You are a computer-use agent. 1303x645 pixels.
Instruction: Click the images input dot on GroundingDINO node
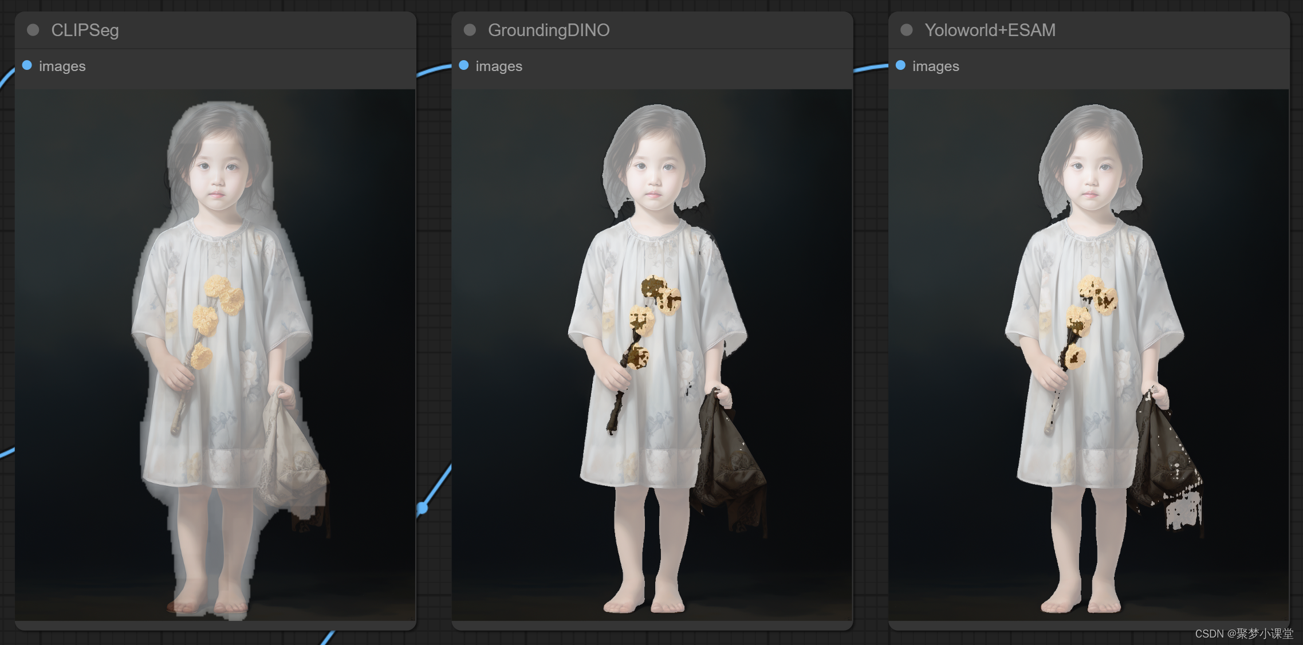point(463,66)
